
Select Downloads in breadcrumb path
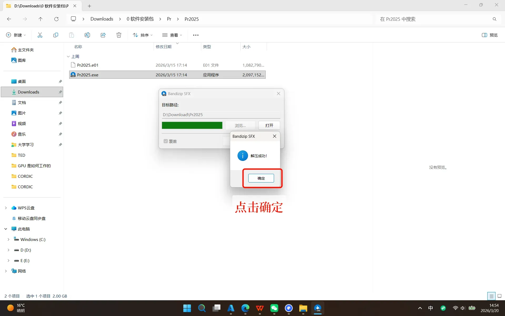[x=102, y=19]
